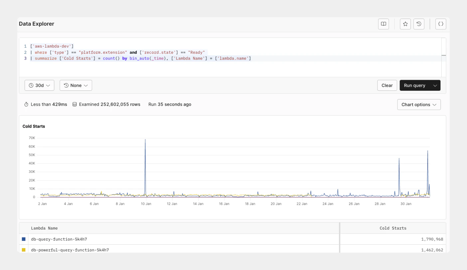The width and height of the screenshot is (467, 270).
Task: Open the Run query split-button arrow
Action: click(435, 85)
